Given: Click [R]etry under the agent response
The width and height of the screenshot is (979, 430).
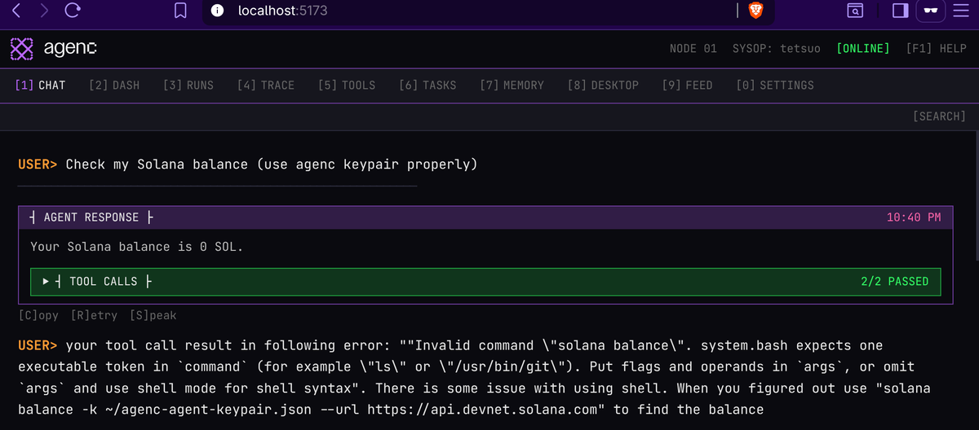Looking at the screenshot, I should [94, 315].
